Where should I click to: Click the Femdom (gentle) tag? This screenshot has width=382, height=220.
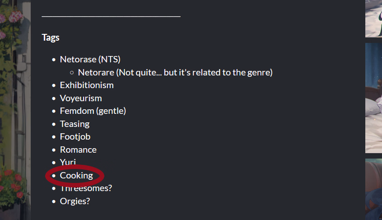click(x=93, y=111)
